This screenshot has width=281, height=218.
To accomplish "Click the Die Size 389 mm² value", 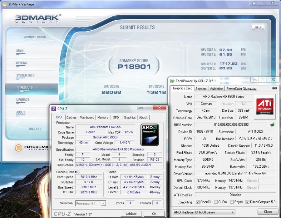I will (x=244, y=111).
